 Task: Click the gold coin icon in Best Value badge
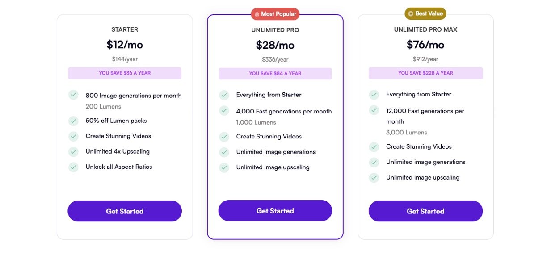[411, 13]
